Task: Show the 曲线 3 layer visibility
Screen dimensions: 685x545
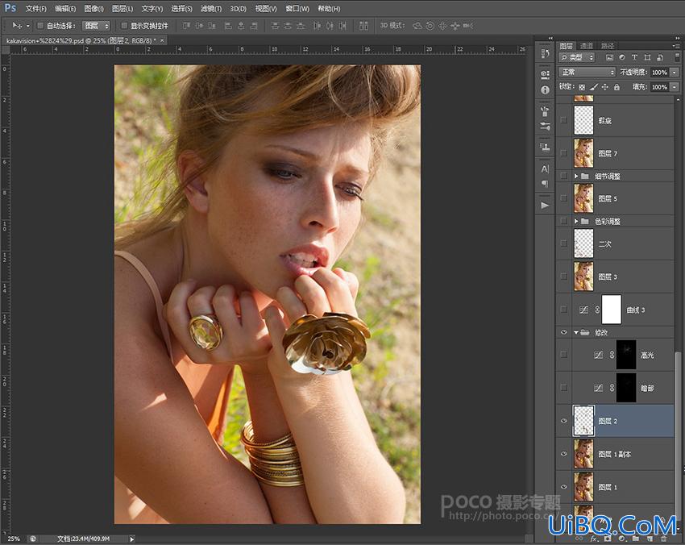Action: coord(563,310)
